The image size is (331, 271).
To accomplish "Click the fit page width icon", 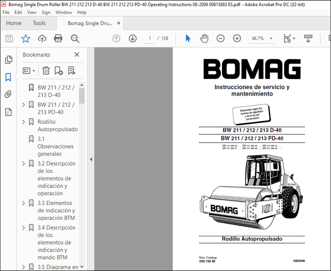I will (287, 38).
